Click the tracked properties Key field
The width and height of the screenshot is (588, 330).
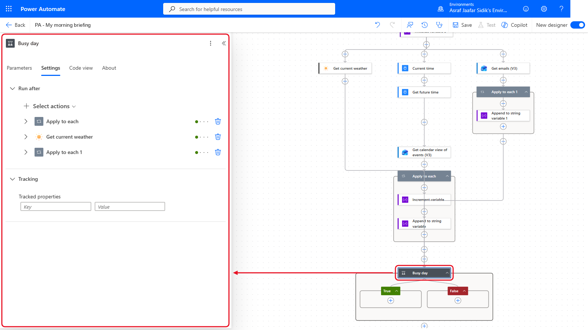click(x=56, y=207)
